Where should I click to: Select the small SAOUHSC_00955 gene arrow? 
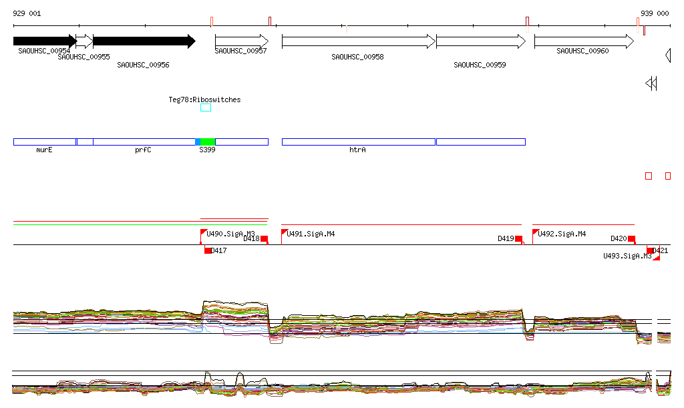click(84, 41)
